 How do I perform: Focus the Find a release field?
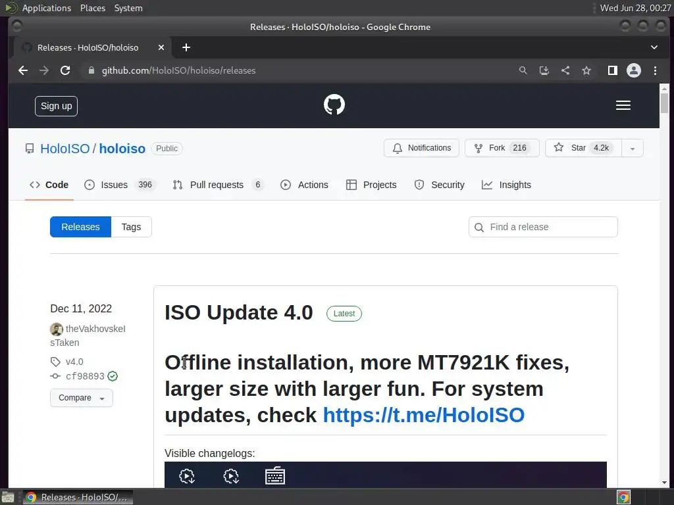(543, 227)
